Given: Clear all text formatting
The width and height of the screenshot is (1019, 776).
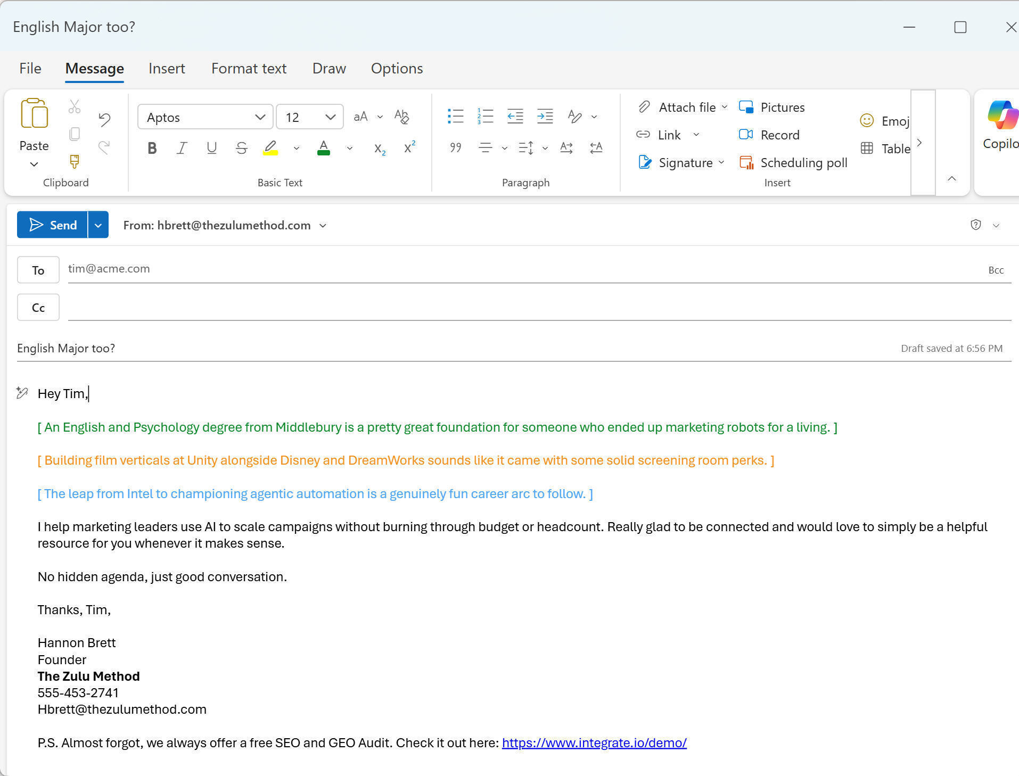Looking at the screenshot, I should [401, 117].
